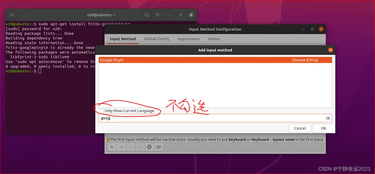Close the Add input method dialog
The image size is (375, 174).
pyautogui.click(x=331, y=50)
